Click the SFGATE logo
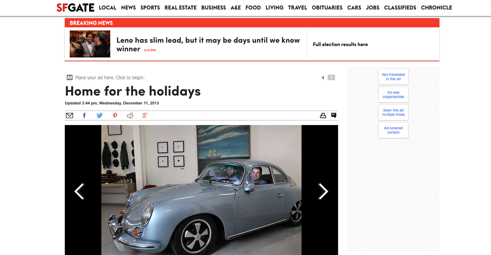The image size is (491, 255). pyautogui.click(x=76, y=8)
